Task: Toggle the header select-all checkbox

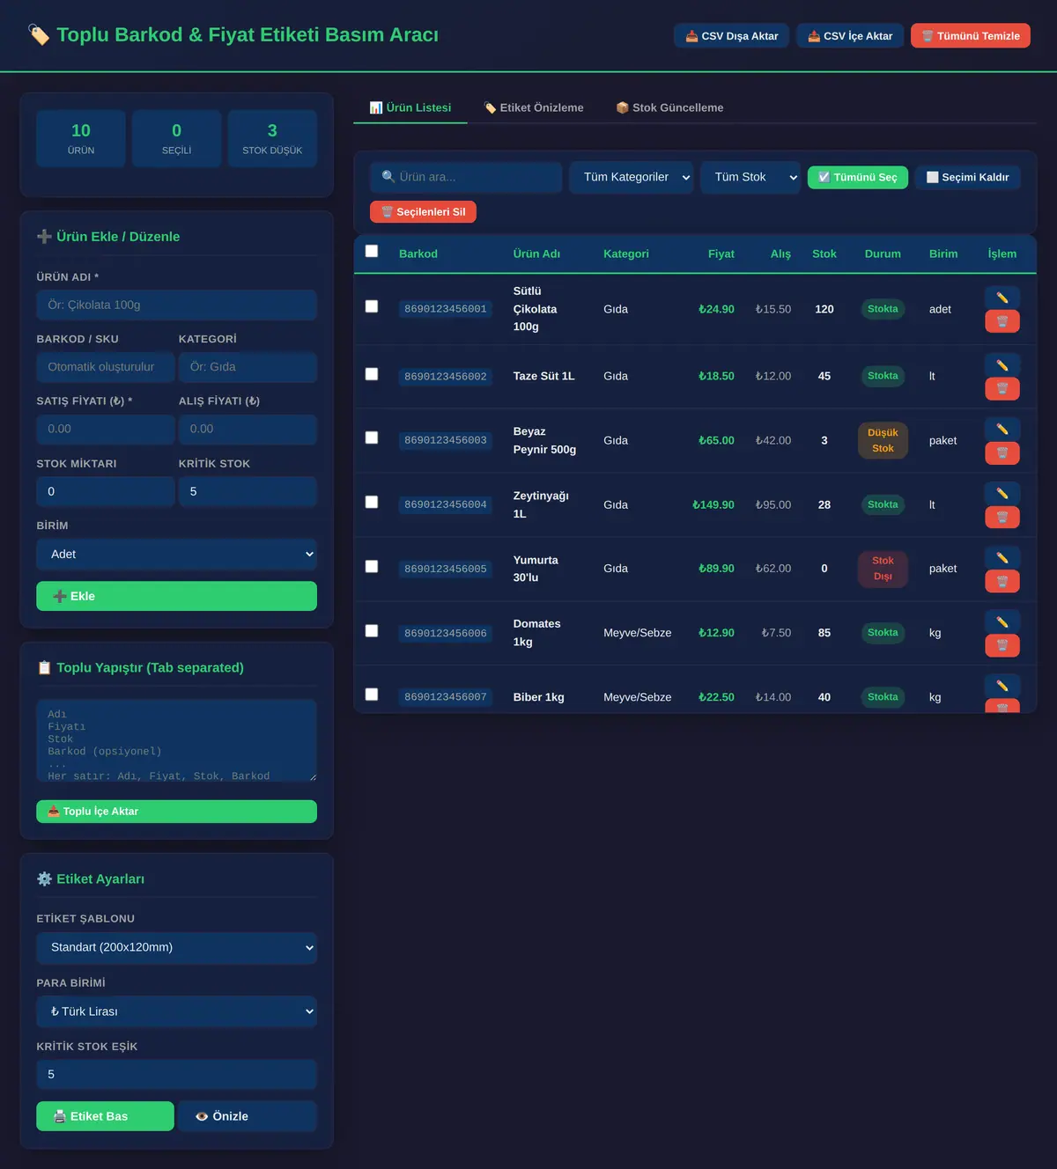Action: tap(372, 251)
